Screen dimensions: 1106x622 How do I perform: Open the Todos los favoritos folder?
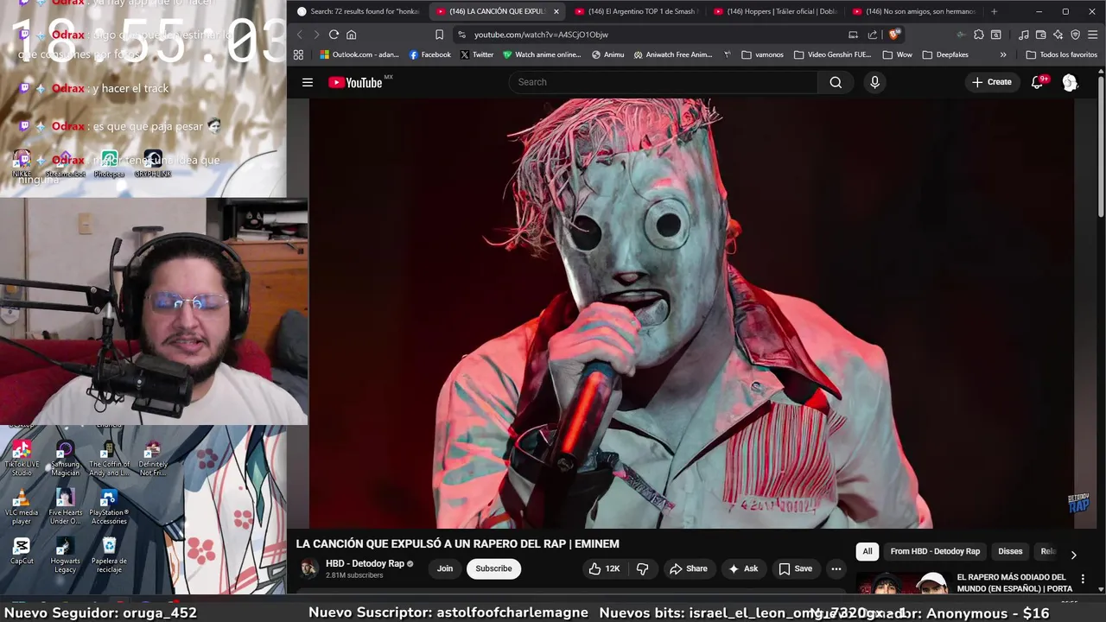(x=1061, y=54)
